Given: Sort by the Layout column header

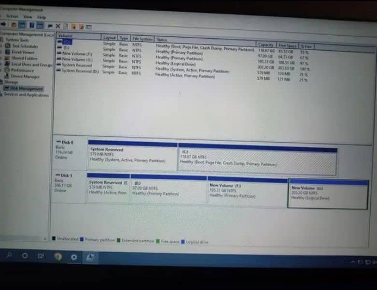Looking at the screenshot, I should (x=109, y=38).
